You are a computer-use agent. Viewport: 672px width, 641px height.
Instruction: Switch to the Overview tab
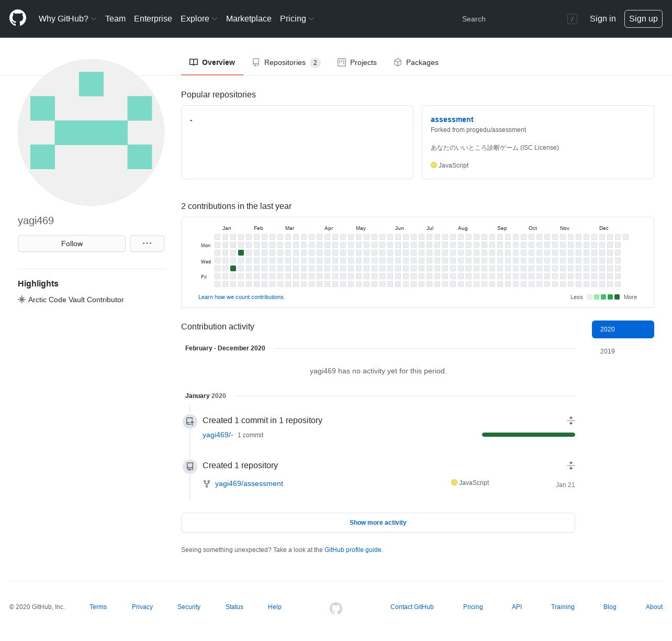pyautogui.click(x=212, y=62)
